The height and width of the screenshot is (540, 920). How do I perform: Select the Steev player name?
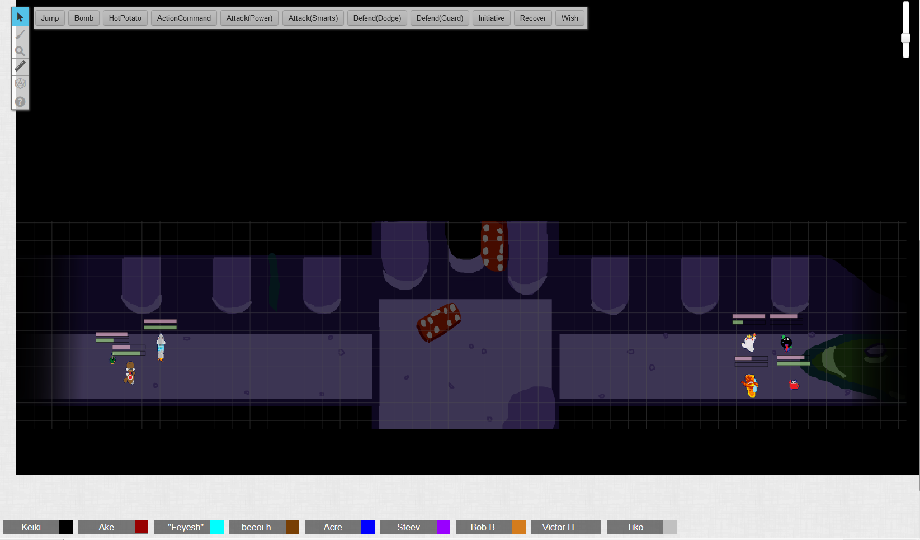coord(408,527)
